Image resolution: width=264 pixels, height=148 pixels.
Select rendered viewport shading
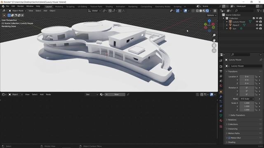[207, 11]
